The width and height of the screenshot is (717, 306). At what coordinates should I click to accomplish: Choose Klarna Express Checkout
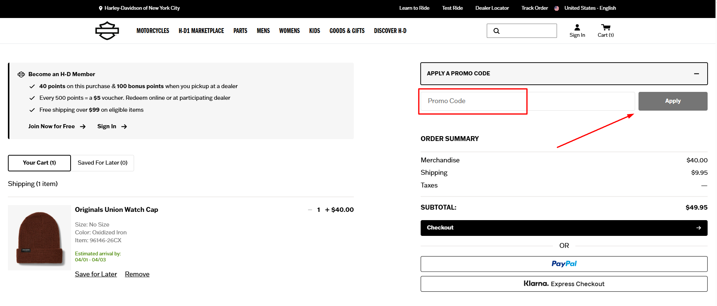click(564, 284)
